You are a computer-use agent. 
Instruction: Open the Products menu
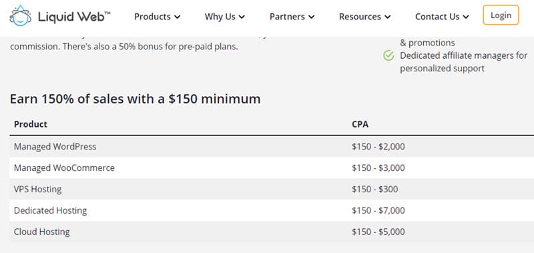click(x=158, y=17)
